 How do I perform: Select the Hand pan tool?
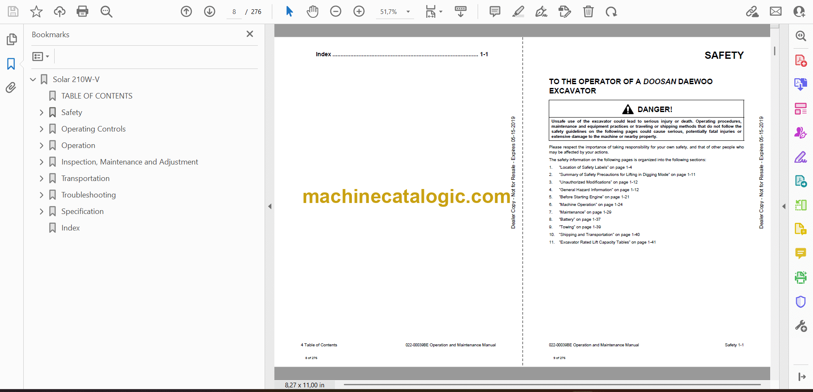click(312, 11)
